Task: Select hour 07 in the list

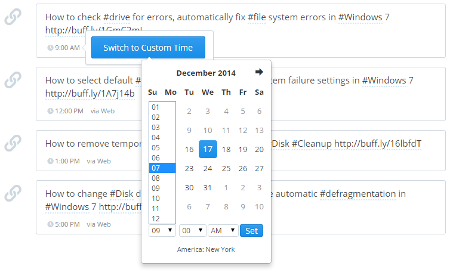Action: (162, 168)
